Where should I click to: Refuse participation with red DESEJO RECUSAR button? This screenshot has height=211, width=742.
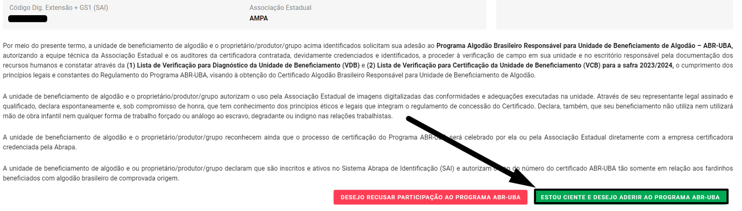click(431, 197)
